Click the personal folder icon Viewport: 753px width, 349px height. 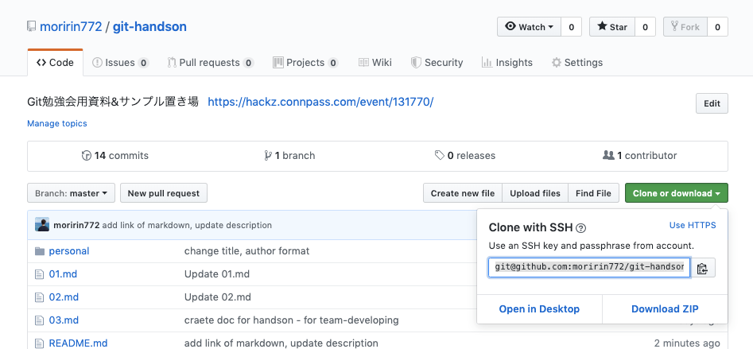pyautogui.click(x=40, y=251)
